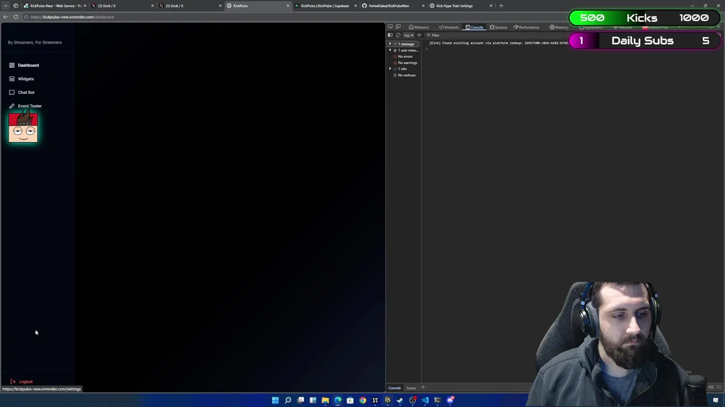Switch to the Sources DevTools tab
Viewport: 725px width, 407px height.
tap(498, 27)
